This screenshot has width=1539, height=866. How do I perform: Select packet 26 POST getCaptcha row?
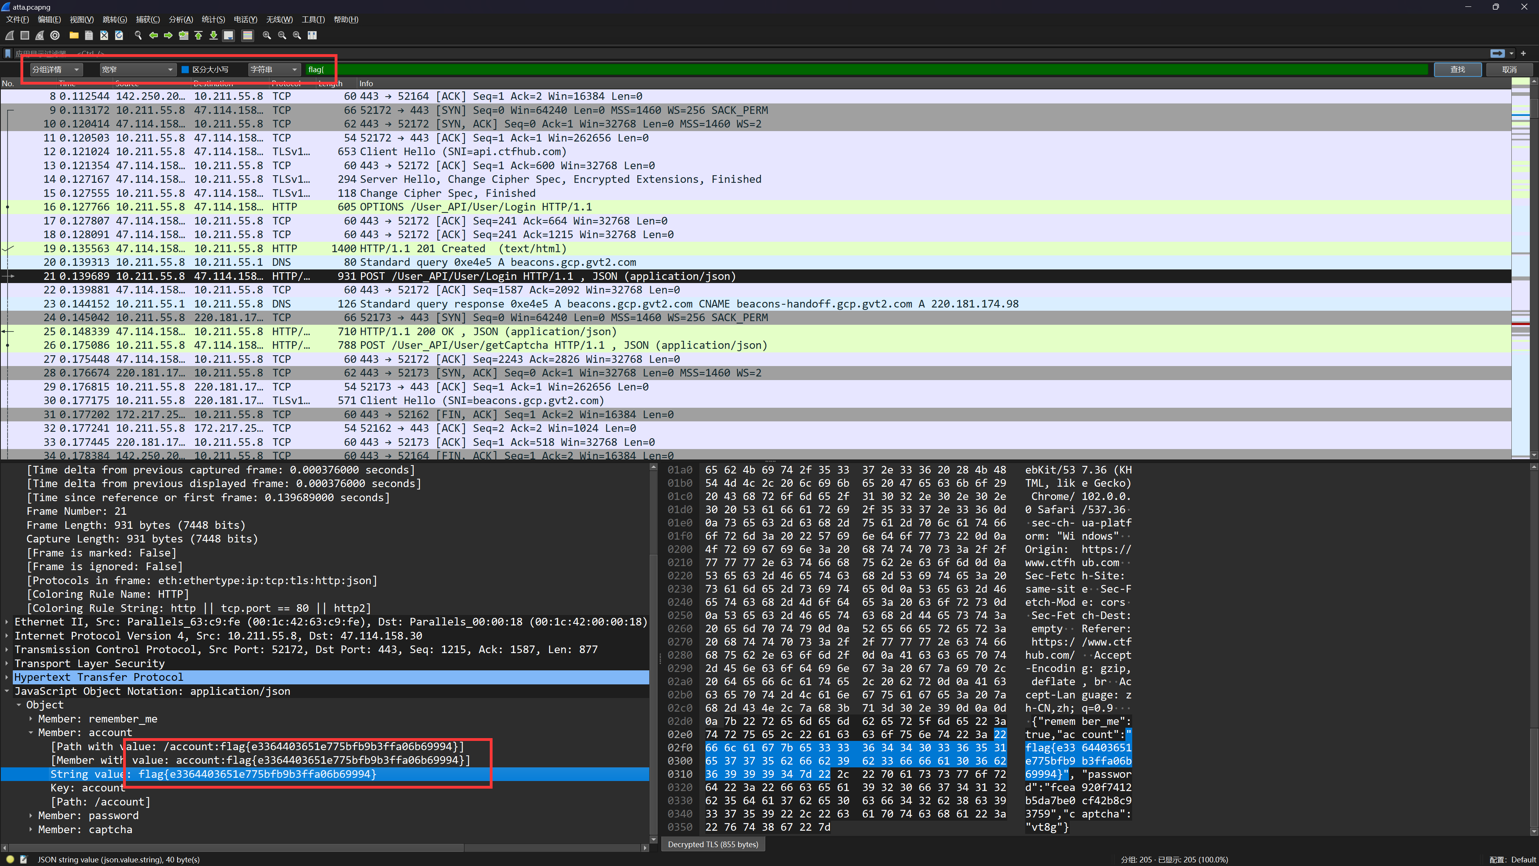tap(756, 346)
